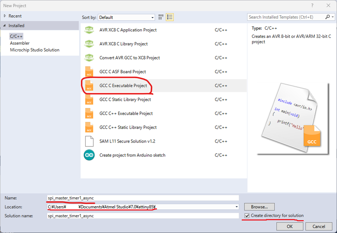The height and width of the screenshot is (233, 337).
Task: Pick the GCC C Executable Project icon
Action: (x=89, y=86)
